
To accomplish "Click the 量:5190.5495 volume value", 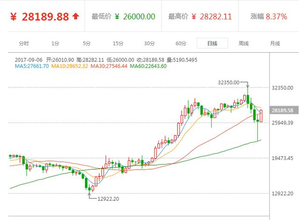I will pos(182,60).
